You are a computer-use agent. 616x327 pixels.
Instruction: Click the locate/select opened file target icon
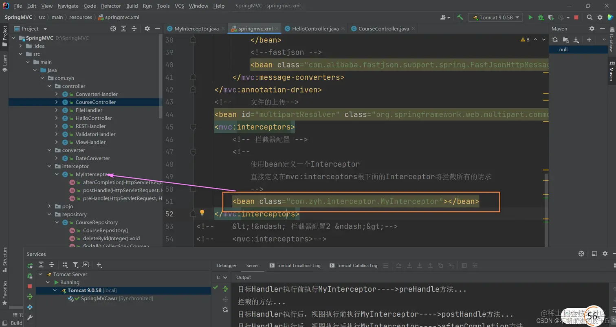click(113, 29)
